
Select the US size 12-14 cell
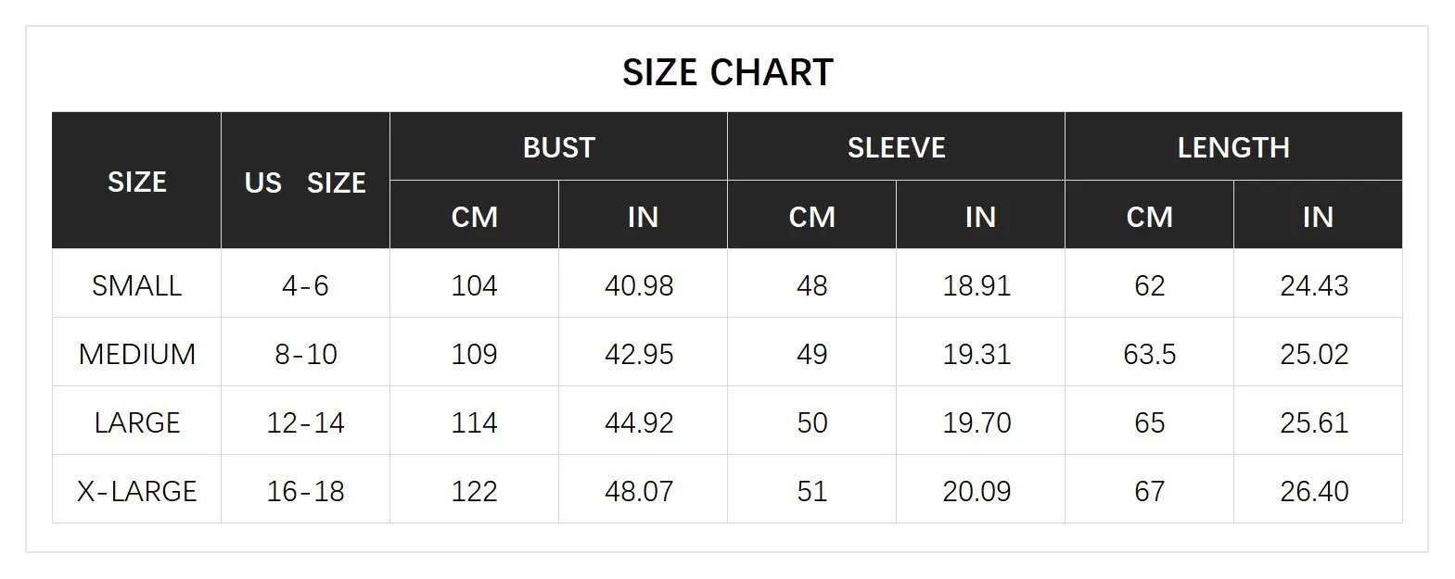point(305,422)
